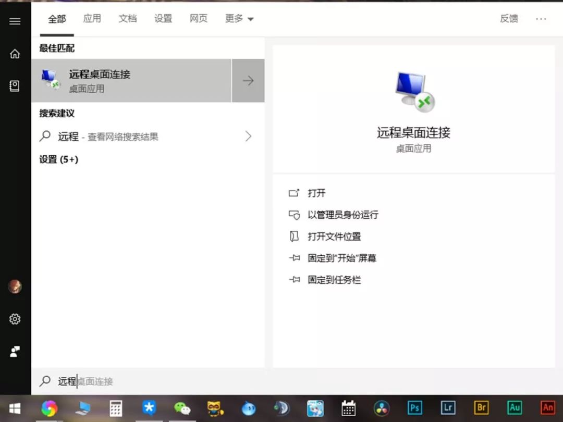Open WeChat from the taskbar

click(182, 408)
